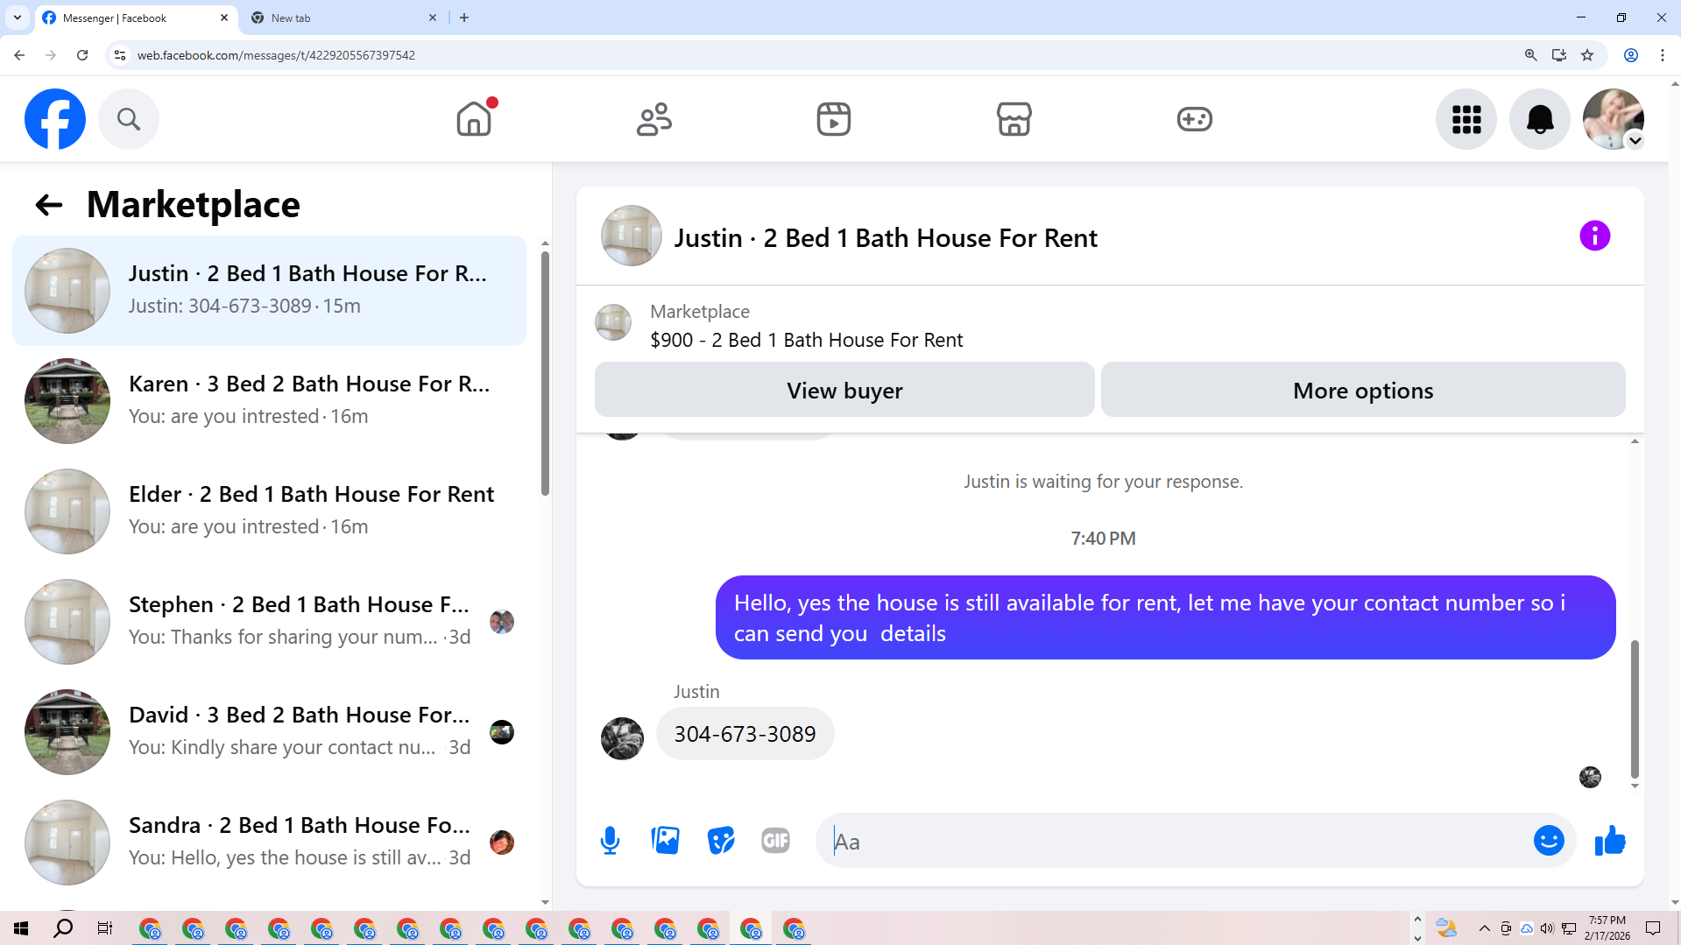Image resolution: width=1681 pixels, height=945 pixels.
Task: Open the conversation information purple icon
Action: pyautogui.click(x=1595, y=236)
